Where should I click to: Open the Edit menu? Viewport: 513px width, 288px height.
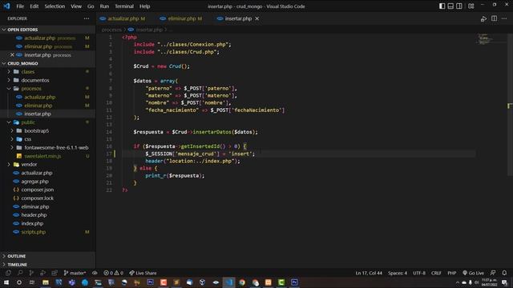click(34, 6)
